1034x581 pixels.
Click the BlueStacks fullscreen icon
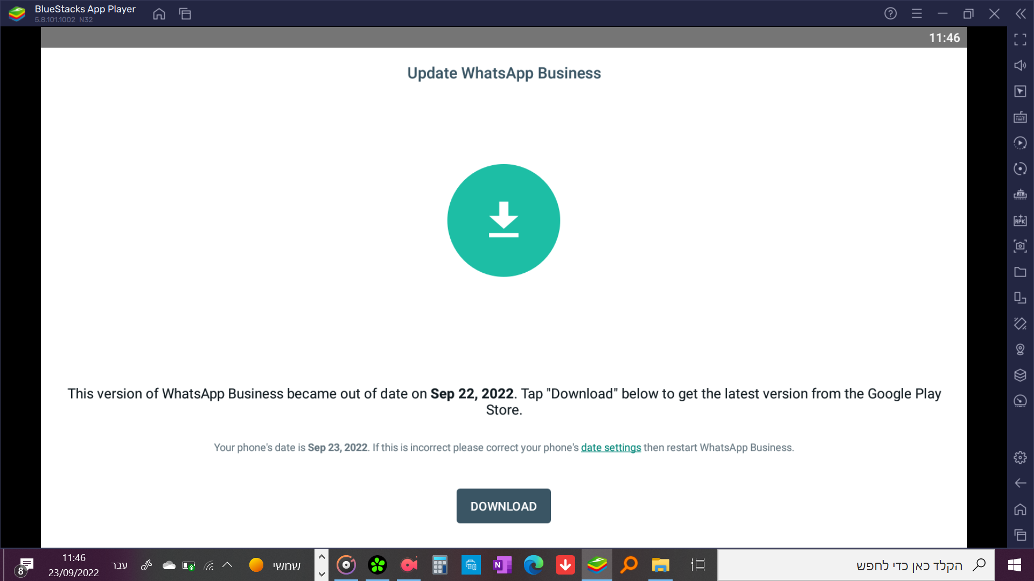1020,40
